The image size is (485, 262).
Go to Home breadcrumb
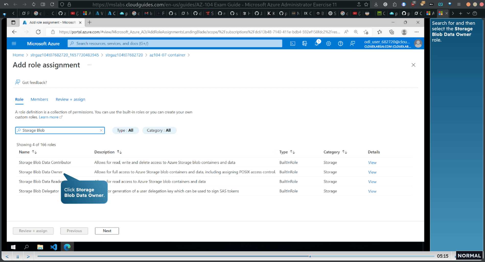(x=18, y=55)
